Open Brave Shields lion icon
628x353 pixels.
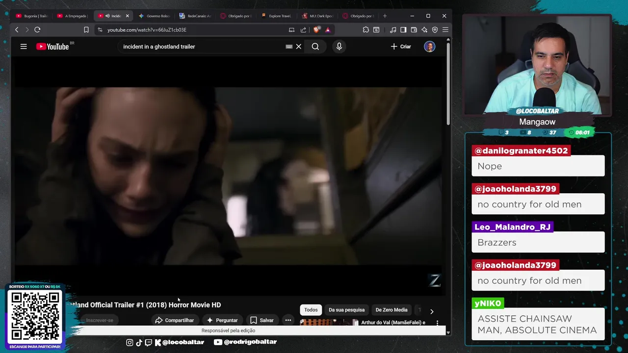[317, 30]
